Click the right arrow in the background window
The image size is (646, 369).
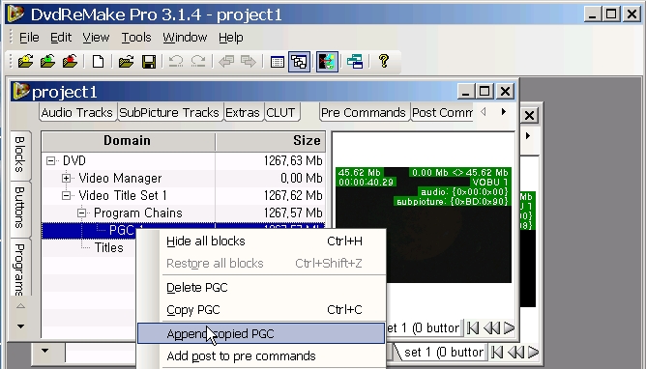coord(528,136)
